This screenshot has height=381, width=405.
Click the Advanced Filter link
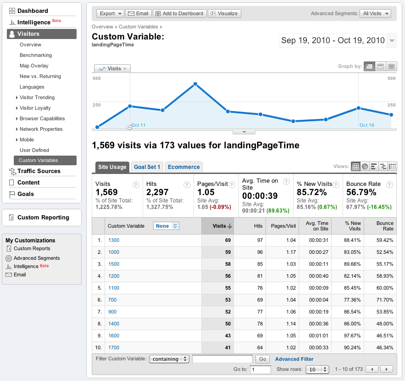pyautogui.click(x=294, y=359)
